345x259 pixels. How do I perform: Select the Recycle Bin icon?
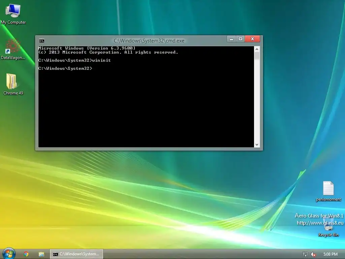(328, 227)
